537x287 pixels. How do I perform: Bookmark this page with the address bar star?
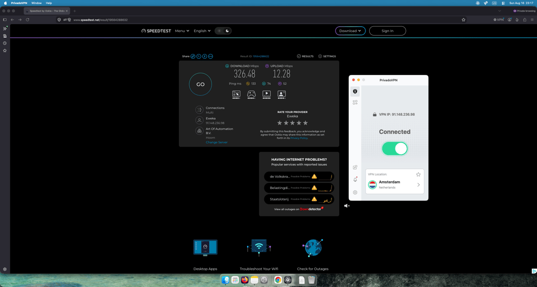(464, 20)
